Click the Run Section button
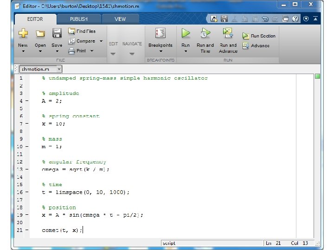This screenshot has width=334, height=250. click(x=259, y=36)
